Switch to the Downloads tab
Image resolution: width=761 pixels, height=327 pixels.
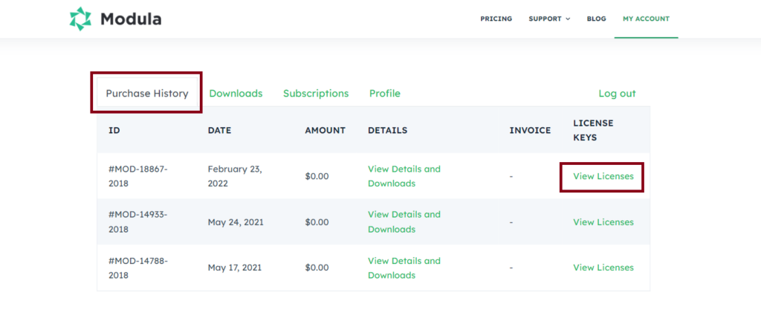click(x=236, y=94)
